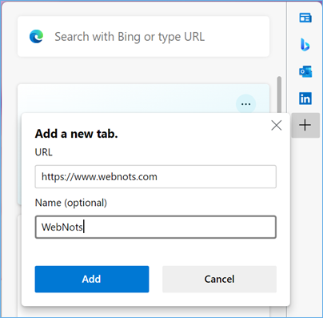Click the Search with Bing or type URL box

tap(143, 37)
